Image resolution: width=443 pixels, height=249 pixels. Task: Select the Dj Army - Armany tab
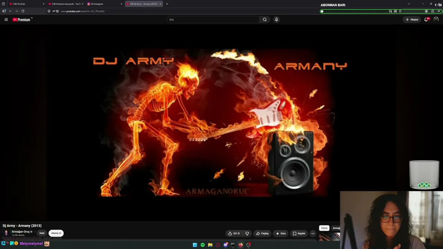[144, 4]
